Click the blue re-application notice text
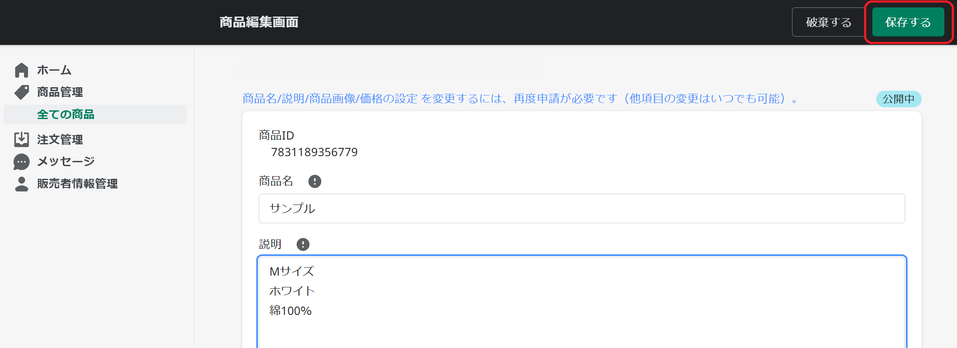The width and height of the screenshot is (957, 348). point(520,99)
